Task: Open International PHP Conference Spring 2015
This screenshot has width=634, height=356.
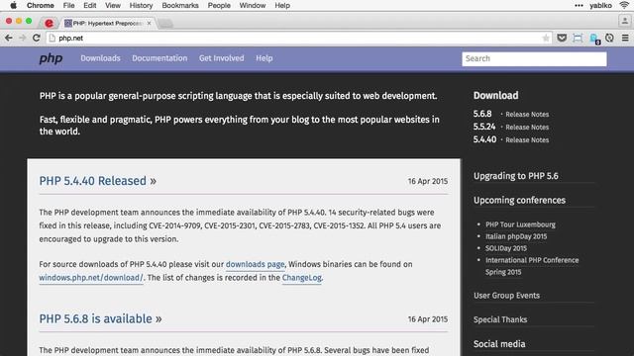Action: 532,266
